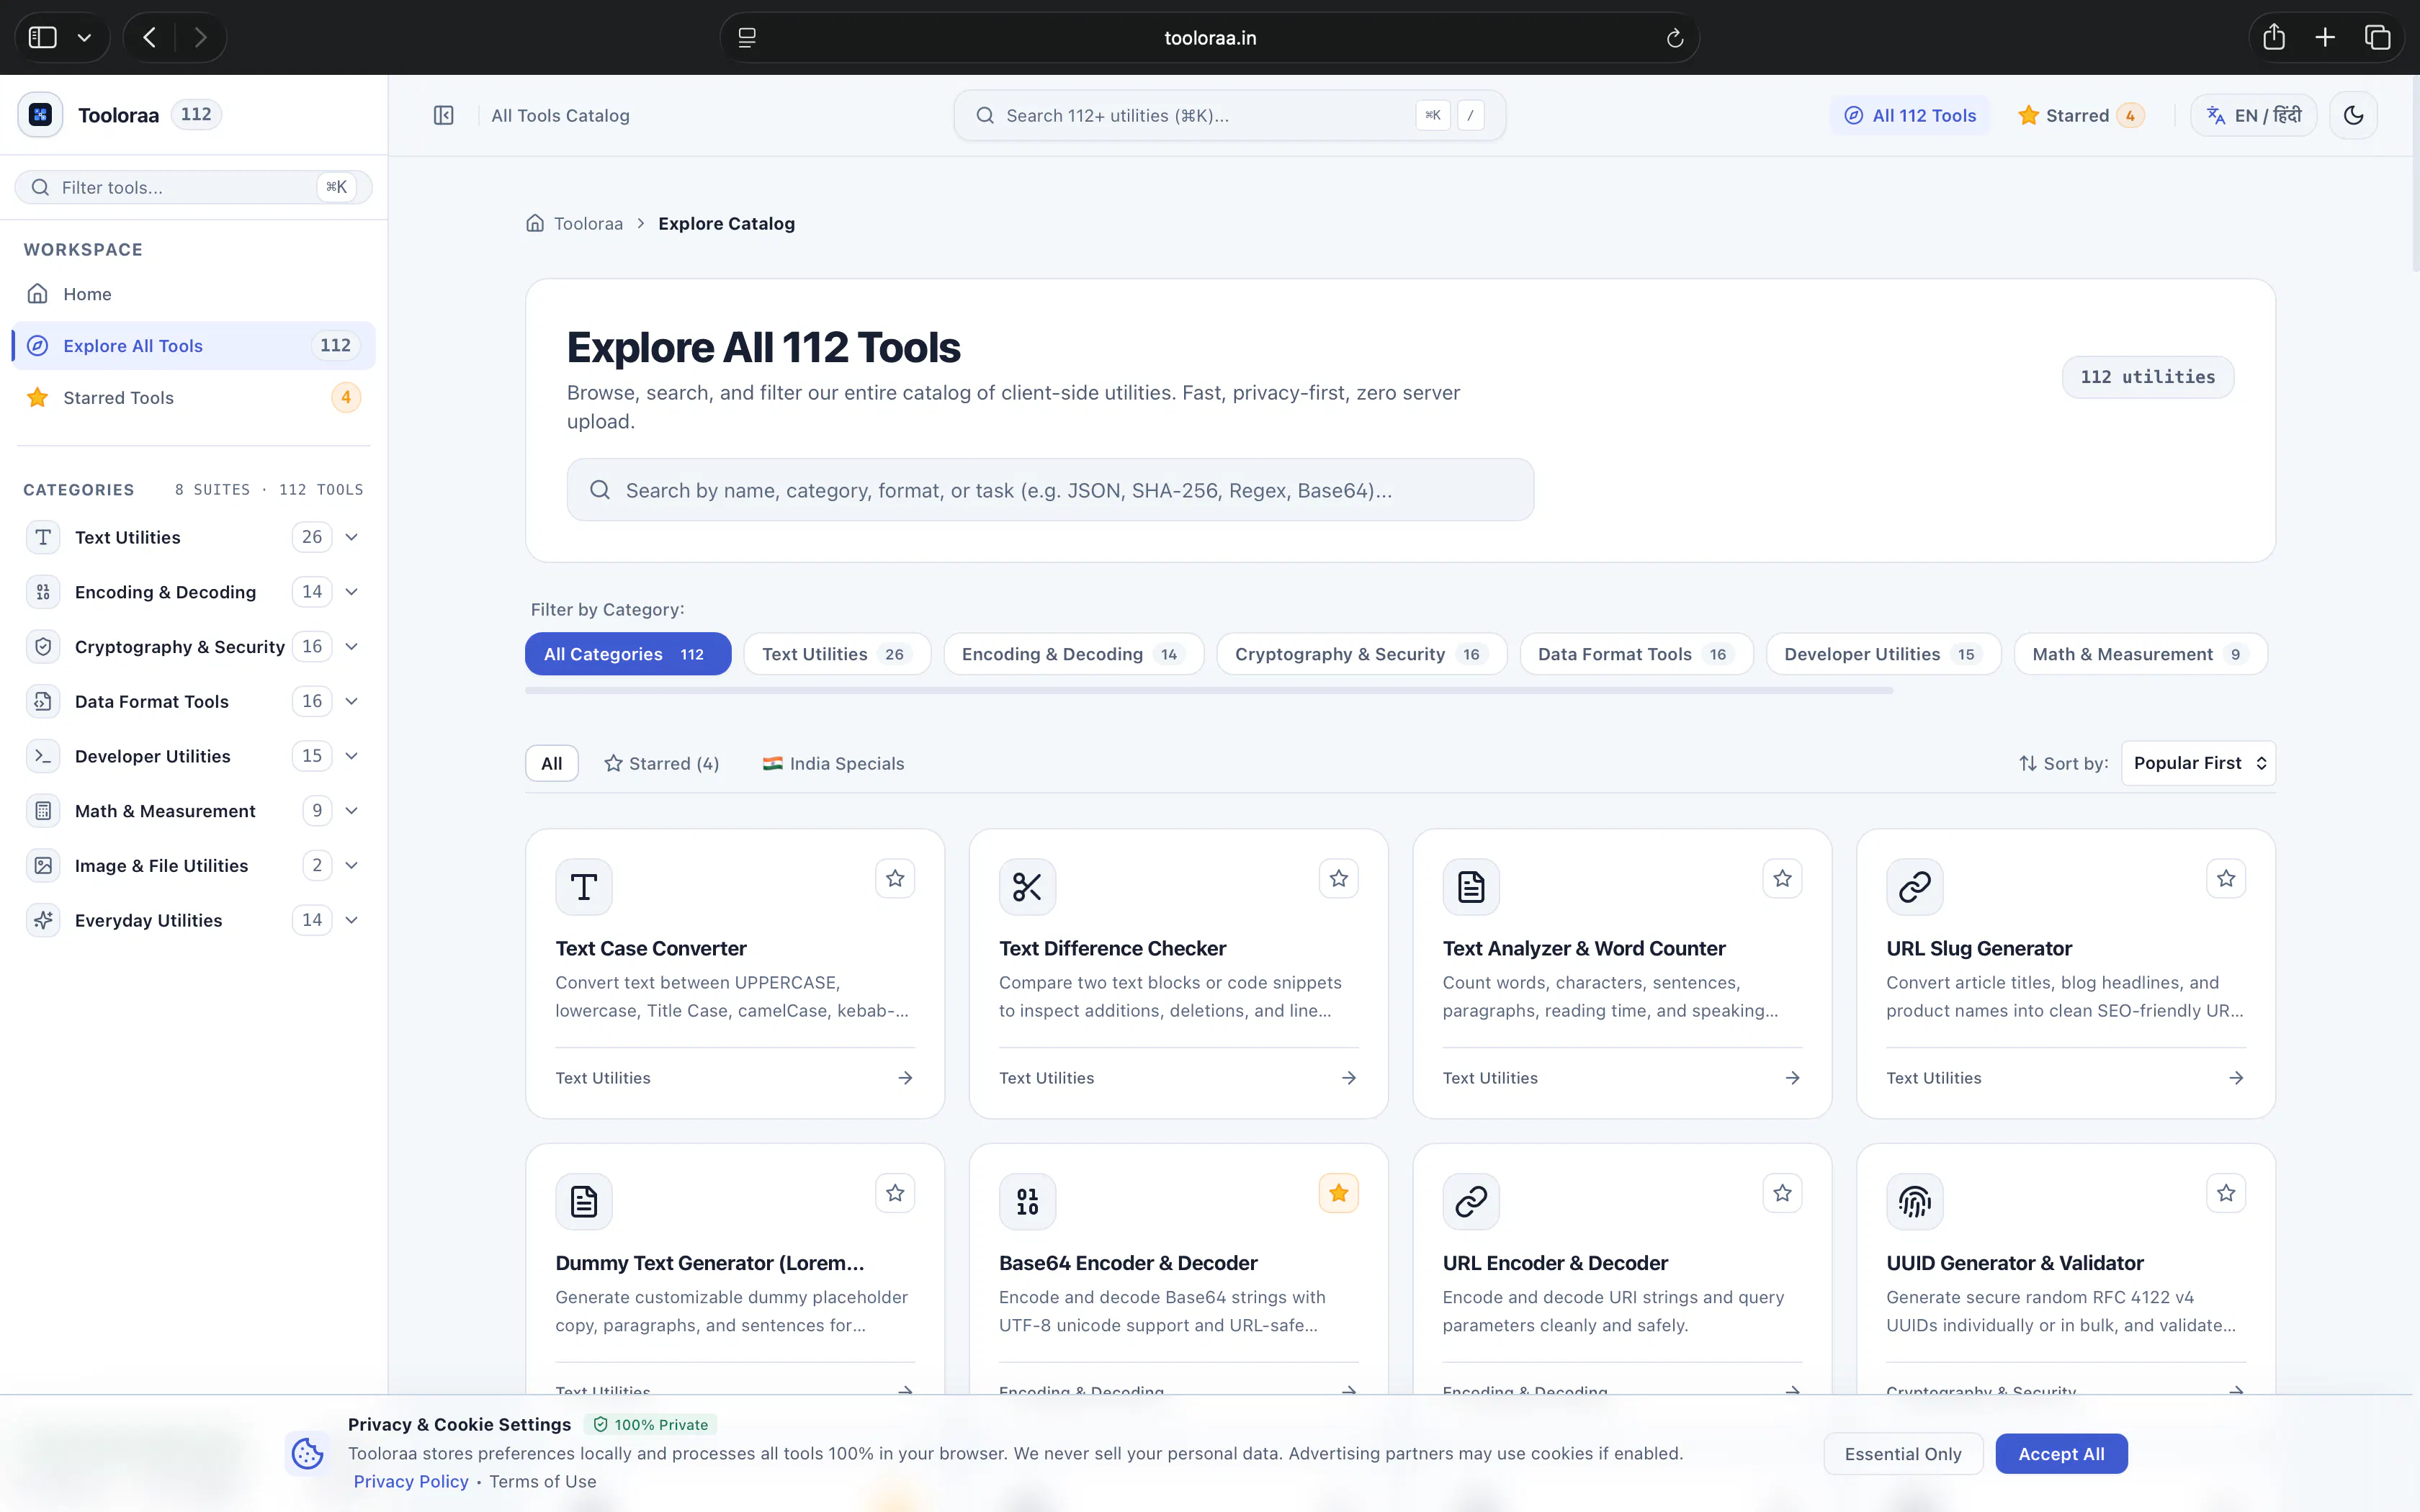The width and height of the screenshot is (2420, 1512).
Task: Star the Text Case Converter tool
Action: tap(895, 879)
